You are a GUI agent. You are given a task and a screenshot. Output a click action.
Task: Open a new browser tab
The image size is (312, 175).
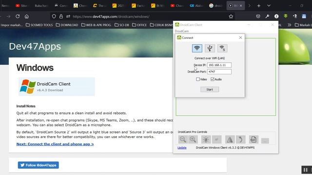(x=259, y=6)
